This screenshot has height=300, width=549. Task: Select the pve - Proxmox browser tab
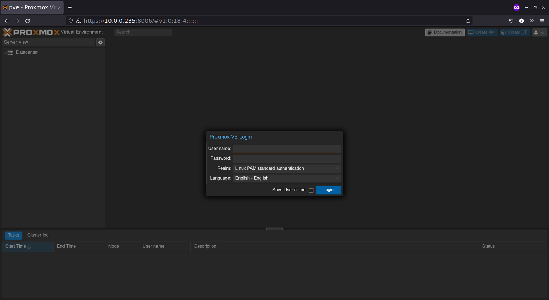coord(32,7)
